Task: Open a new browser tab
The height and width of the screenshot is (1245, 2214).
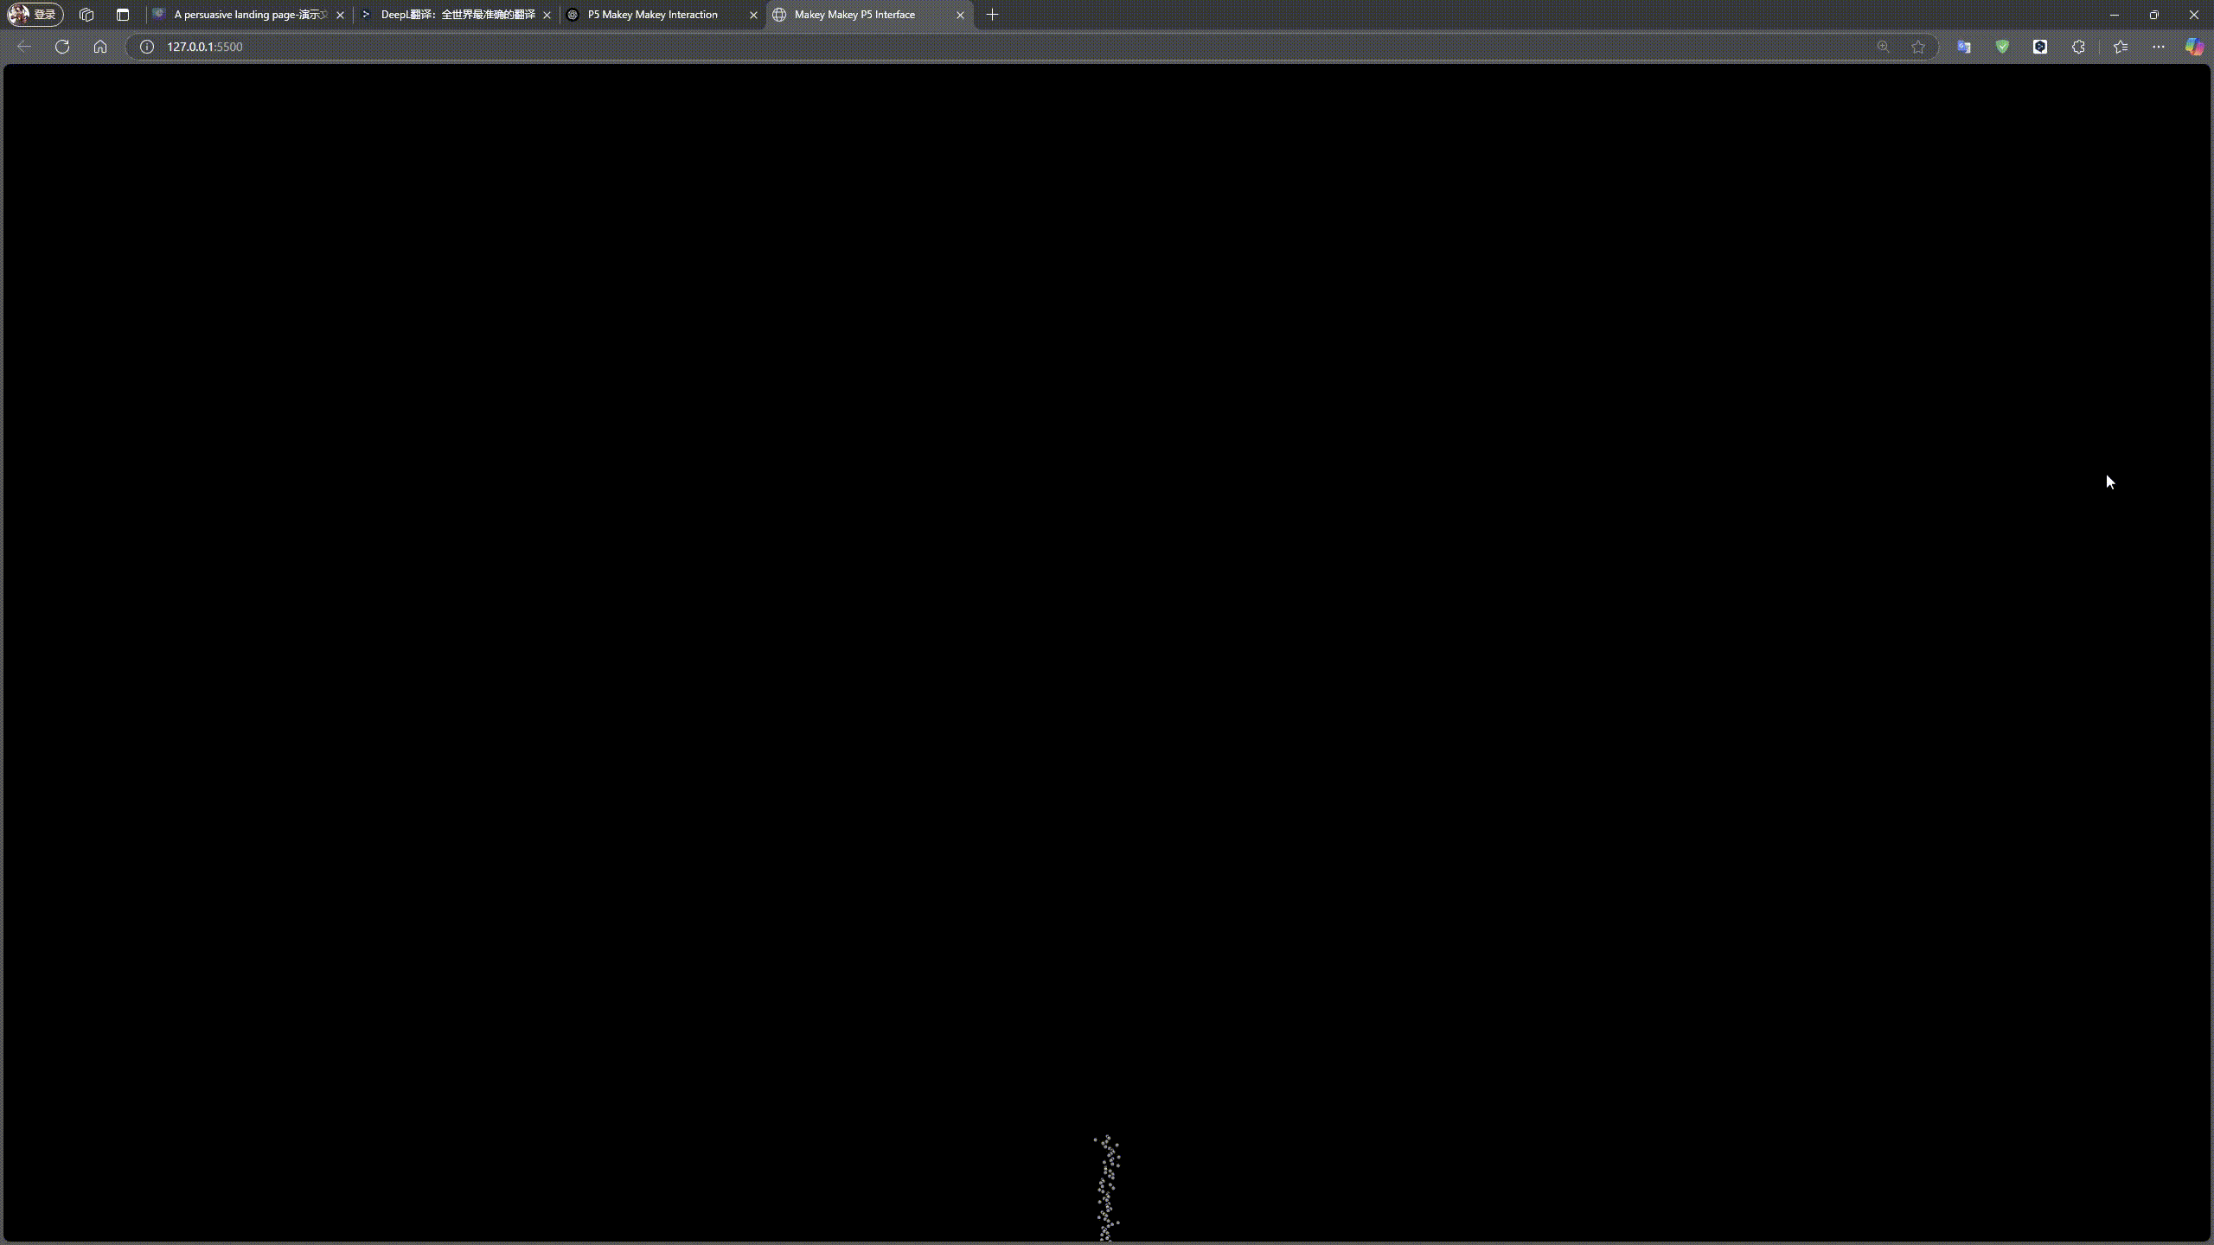Action: pos(991,15)
